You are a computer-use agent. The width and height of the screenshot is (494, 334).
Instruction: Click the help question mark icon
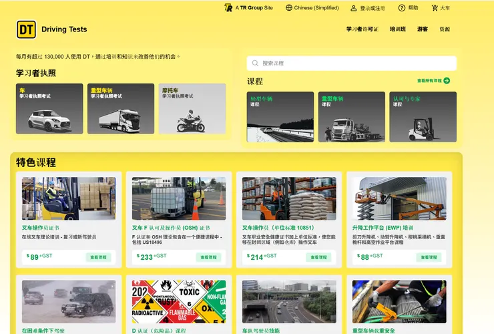pyautogui.click(x=402, y=8)
